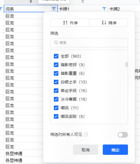Toggle the 嘲讽御敌 (8) checkbox
The image size is (140, 164).
click(56, 116)
